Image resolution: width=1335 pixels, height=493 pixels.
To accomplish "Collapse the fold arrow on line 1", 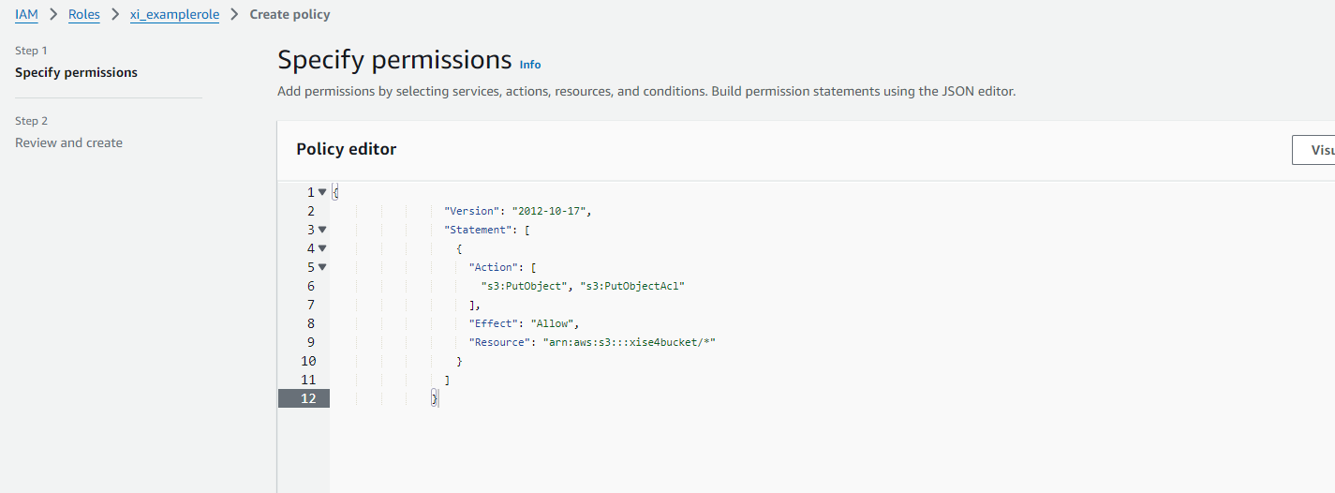I will [322, 192].
